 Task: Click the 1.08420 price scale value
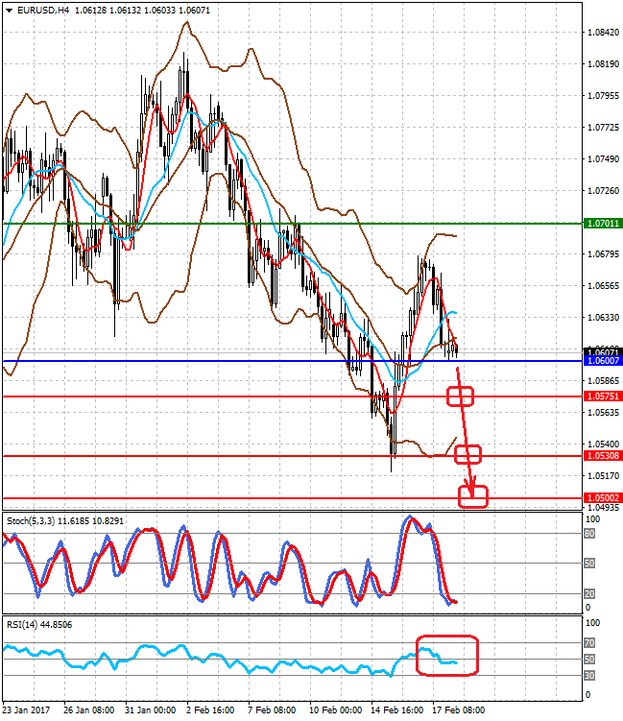click(x=603, y=33)
